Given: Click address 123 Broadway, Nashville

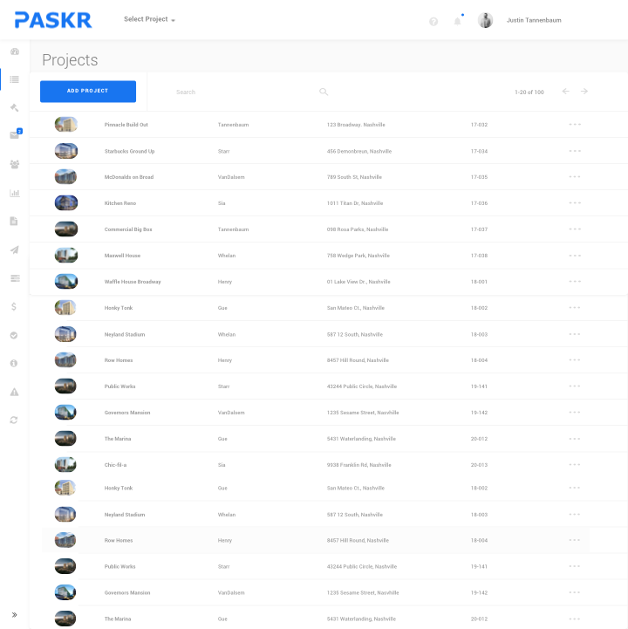Looking at the screenshot, I should (356, 125).
